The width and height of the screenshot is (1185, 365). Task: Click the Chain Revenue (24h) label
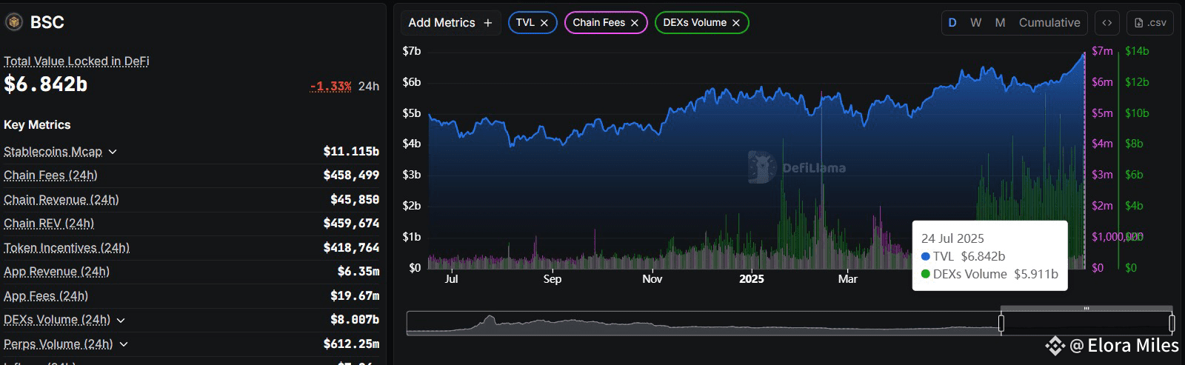coord(61,200)
